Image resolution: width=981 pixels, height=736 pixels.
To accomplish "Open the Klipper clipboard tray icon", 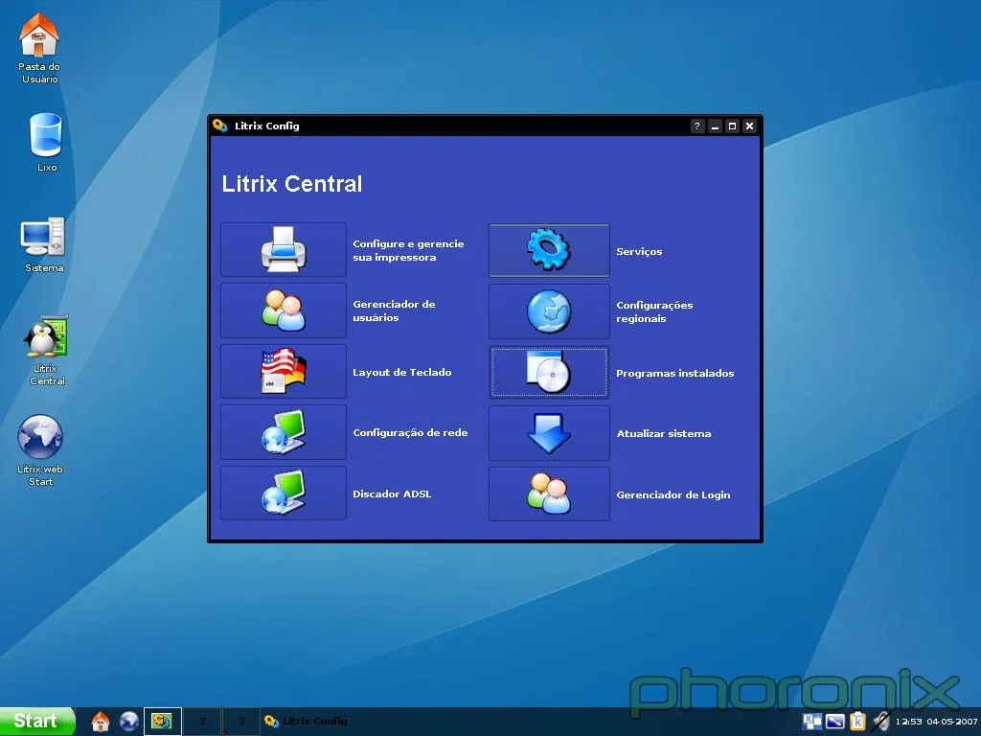I will [x=857, y=722].
